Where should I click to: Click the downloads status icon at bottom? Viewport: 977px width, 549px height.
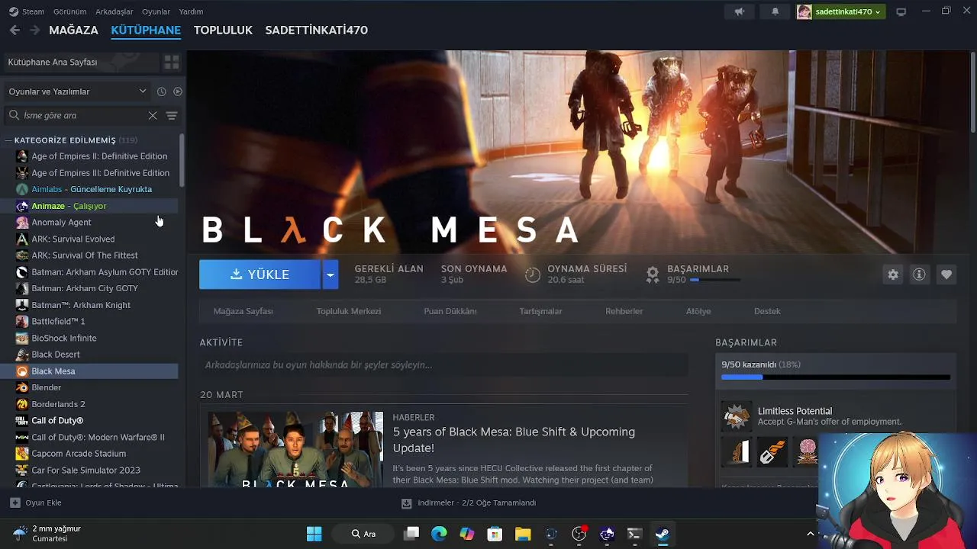pos(407,503)
